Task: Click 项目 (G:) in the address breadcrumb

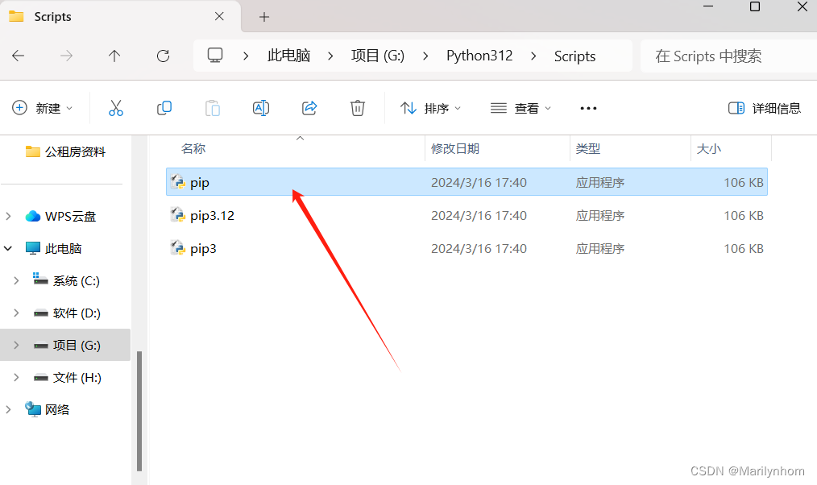Action: (378, 56)
